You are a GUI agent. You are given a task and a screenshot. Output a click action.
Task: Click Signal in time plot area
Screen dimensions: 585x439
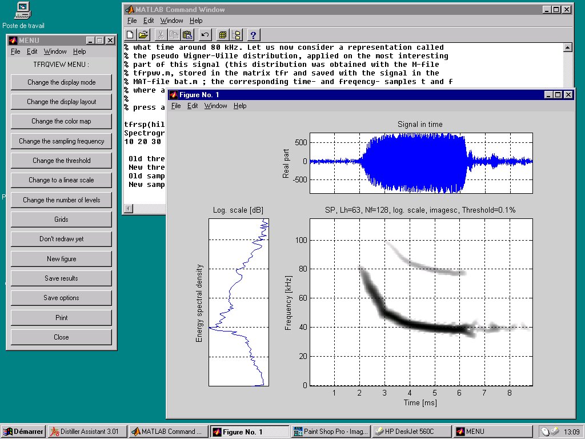click(x=421, y=163)
